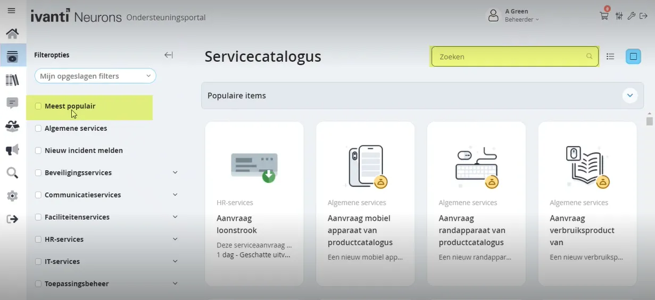Select the Service catalog sidebar icon
The width and height of the screenshot is (655, 300).
pyautogui.click(x=12, y=56)
